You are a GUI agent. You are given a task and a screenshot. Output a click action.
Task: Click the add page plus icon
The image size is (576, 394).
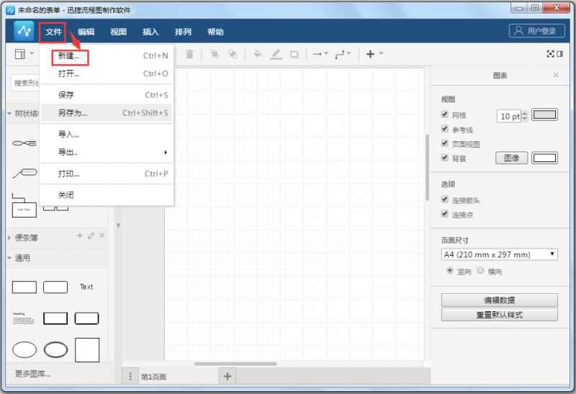228,377
